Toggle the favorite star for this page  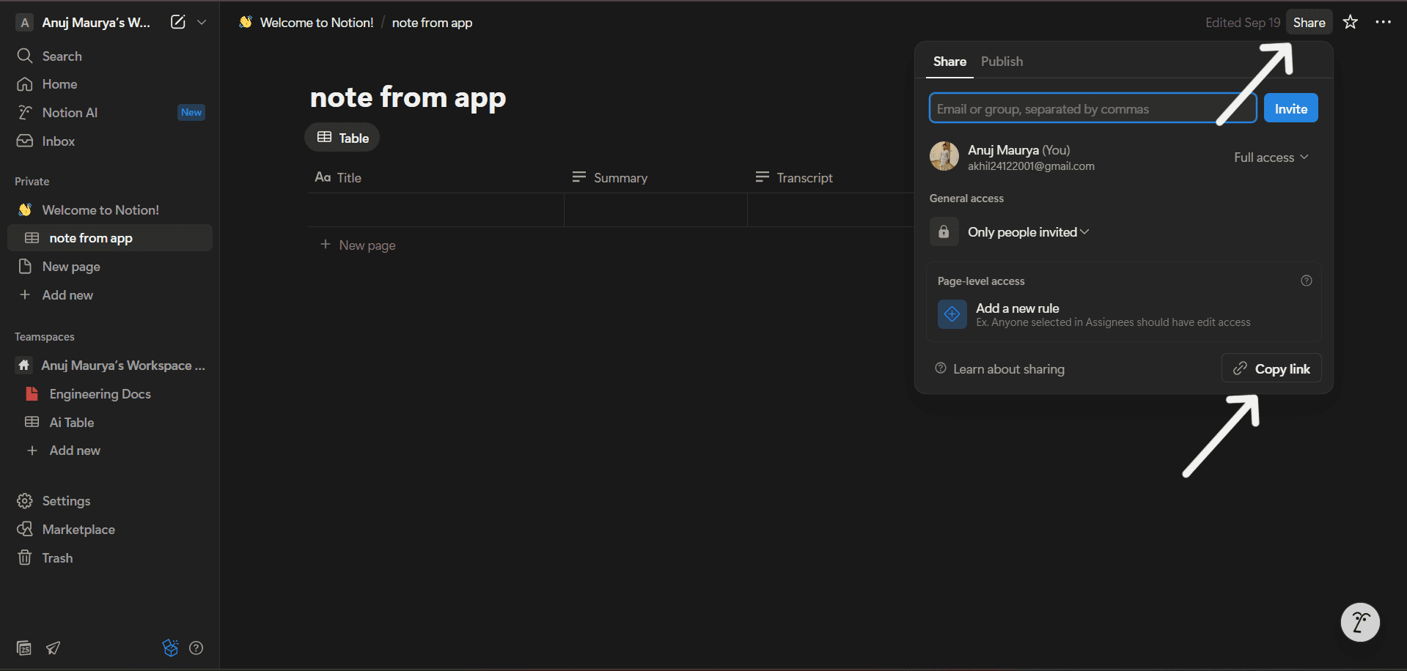[x=1350, y=22]
